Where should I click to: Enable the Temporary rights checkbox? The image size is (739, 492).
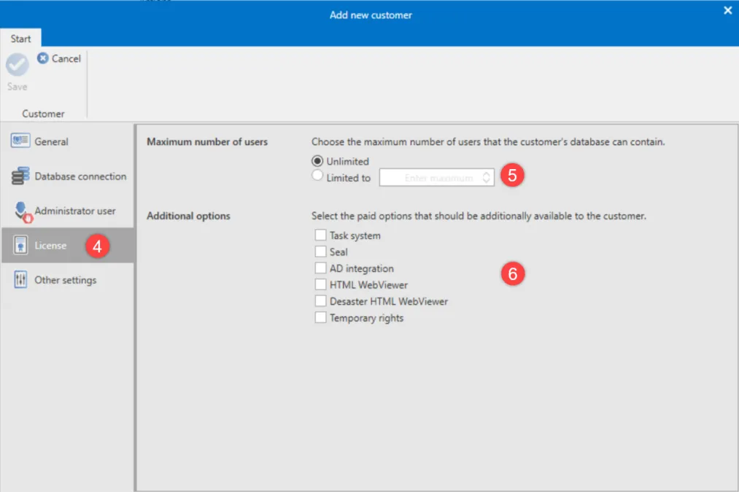point(320,317)
